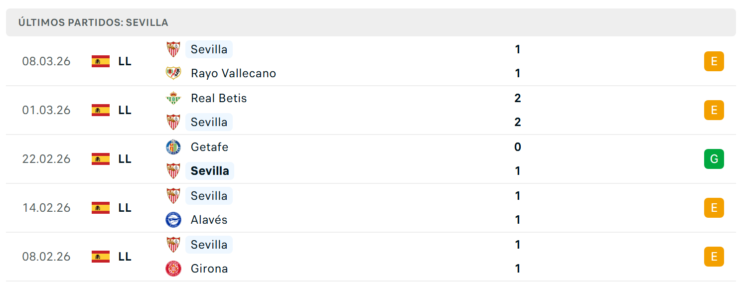Click the Girona club crest
This screenshot has height=288, width=743.
click(x=173, y=269)
